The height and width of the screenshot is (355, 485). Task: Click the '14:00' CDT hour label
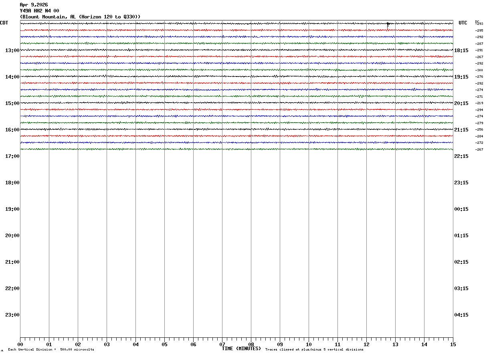pyautogui.click(x=12, y=77)
